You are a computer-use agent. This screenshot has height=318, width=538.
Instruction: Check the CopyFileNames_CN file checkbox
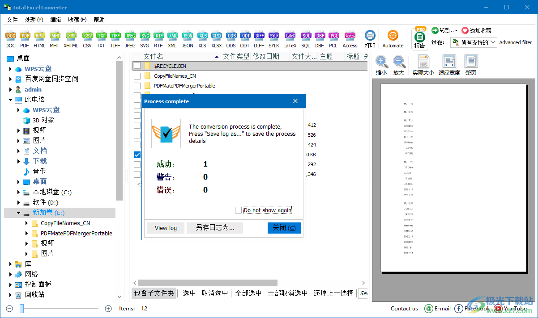tap(137, 76)
